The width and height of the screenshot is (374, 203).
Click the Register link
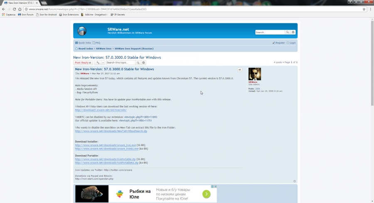pos(278,43)
